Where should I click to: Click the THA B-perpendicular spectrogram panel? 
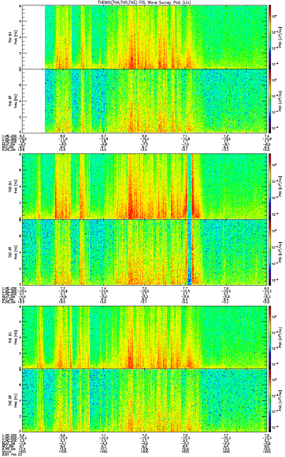point(145,37)
